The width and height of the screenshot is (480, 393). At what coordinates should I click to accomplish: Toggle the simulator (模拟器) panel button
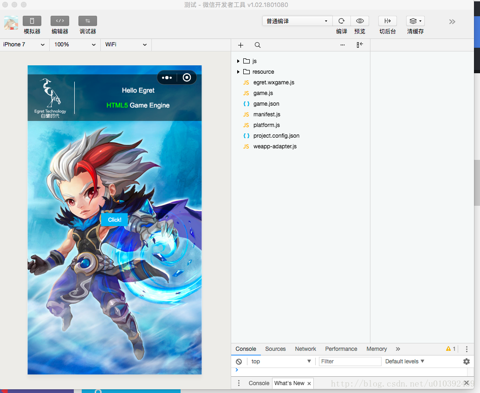(x=32, y=21)
